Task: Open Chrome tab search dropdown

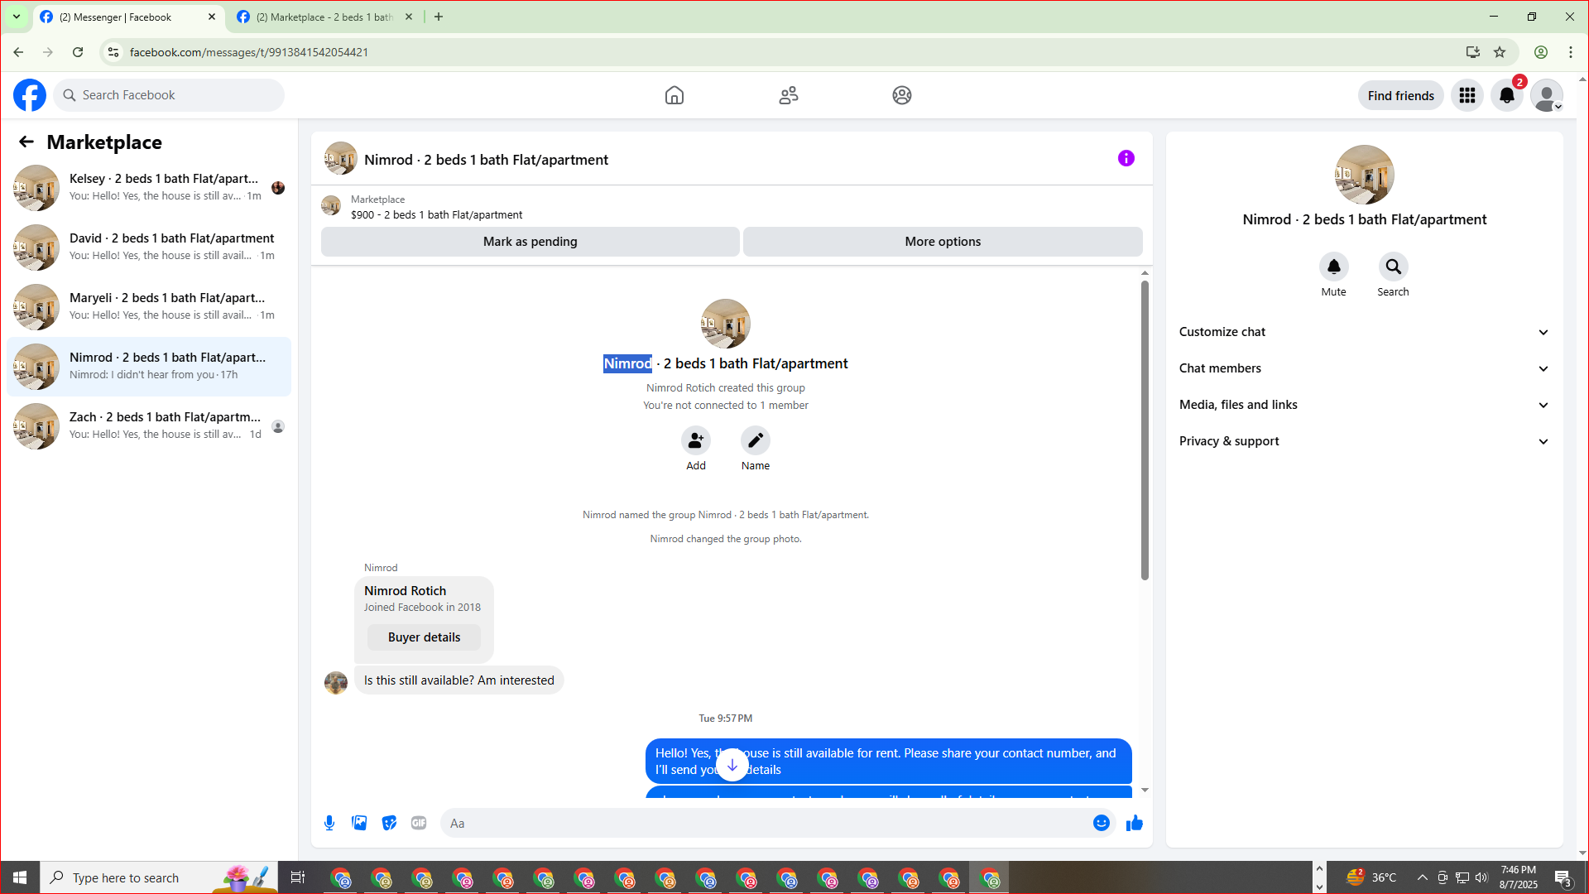Action: [x=17, y=17]
